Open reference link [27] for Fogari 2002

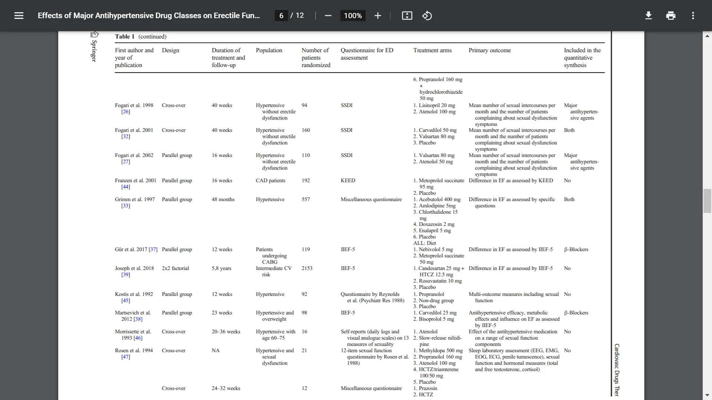coord(126,162)
